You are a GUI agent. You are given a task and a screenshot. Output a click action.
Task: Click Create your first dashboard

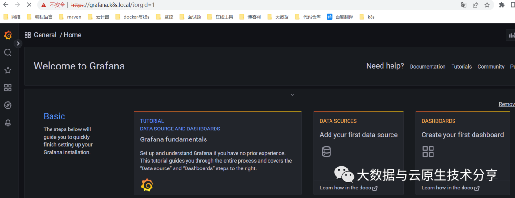pyautogui.click(x=463, y=135)
